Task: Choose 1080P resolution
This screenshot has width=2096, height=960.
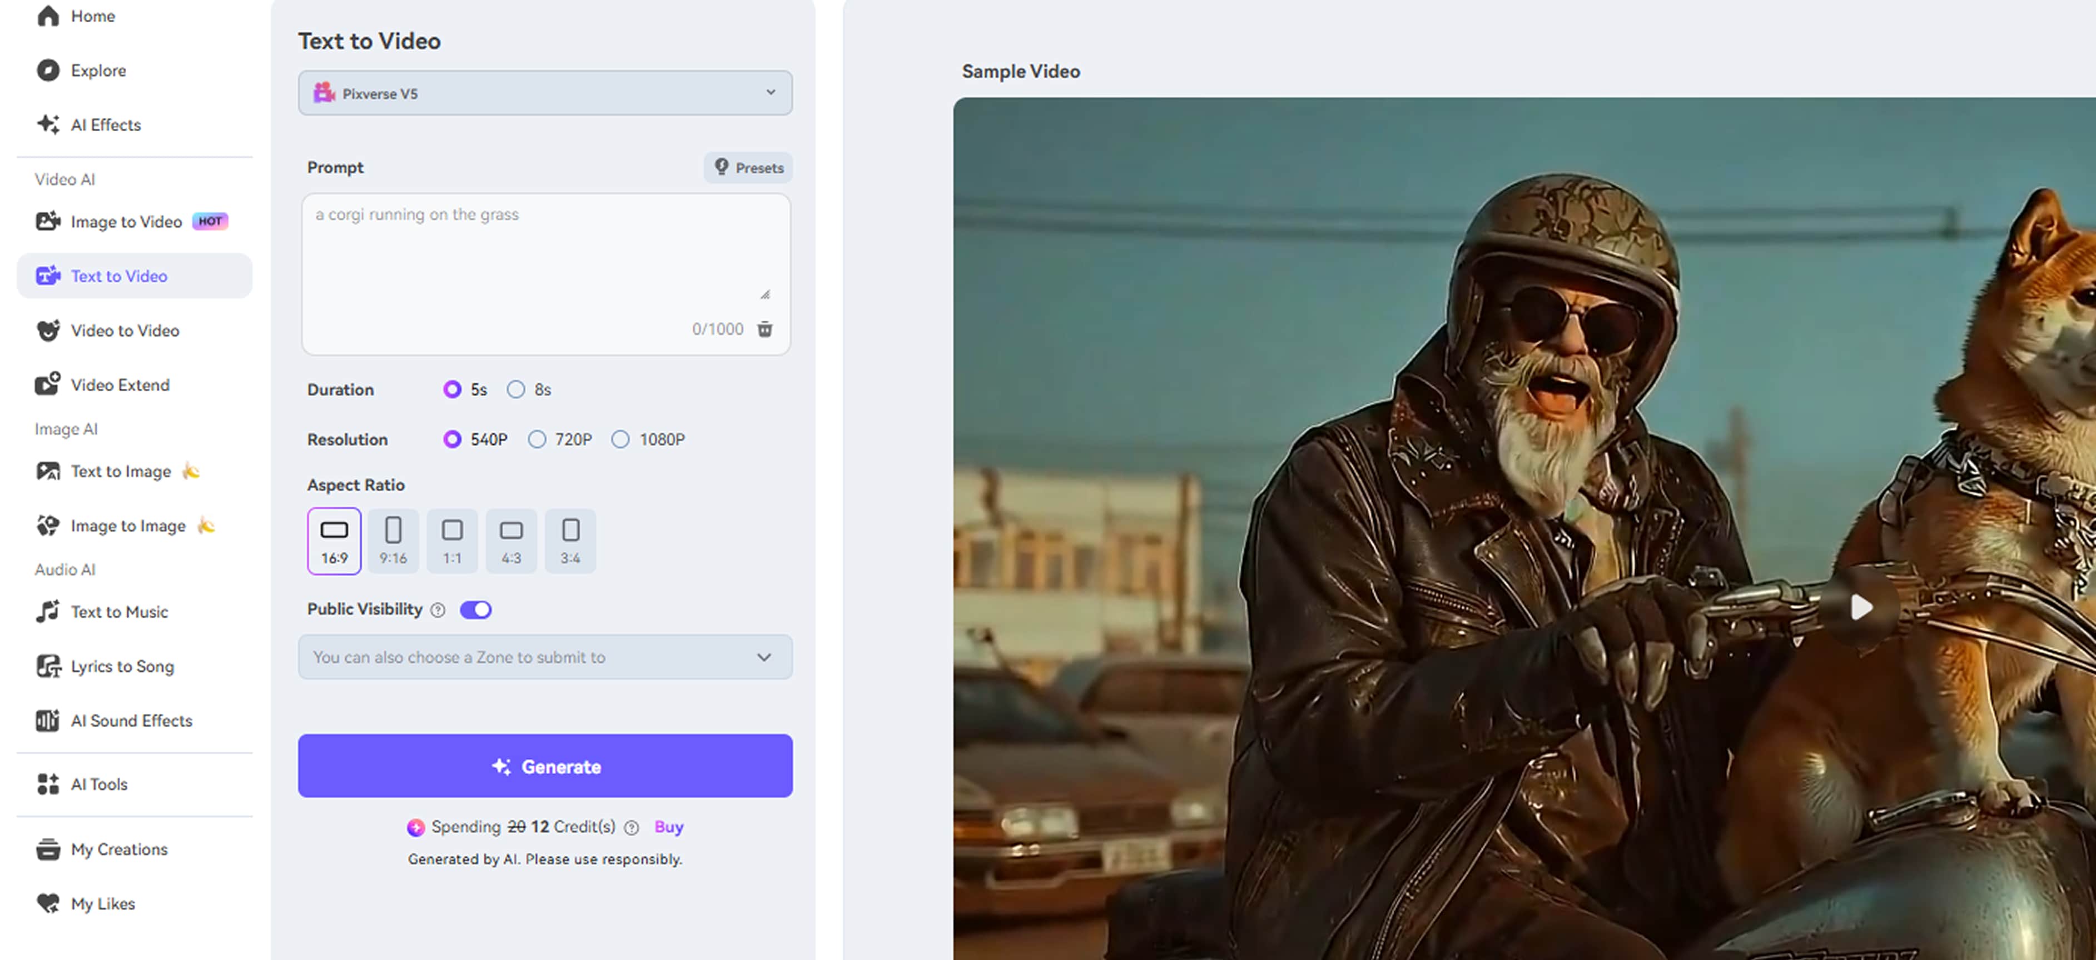Action: click(x=622, y=439)
